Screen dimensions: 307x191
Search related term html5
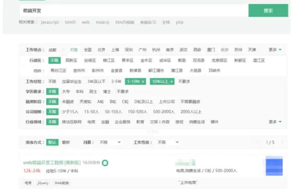pos(70,22)
